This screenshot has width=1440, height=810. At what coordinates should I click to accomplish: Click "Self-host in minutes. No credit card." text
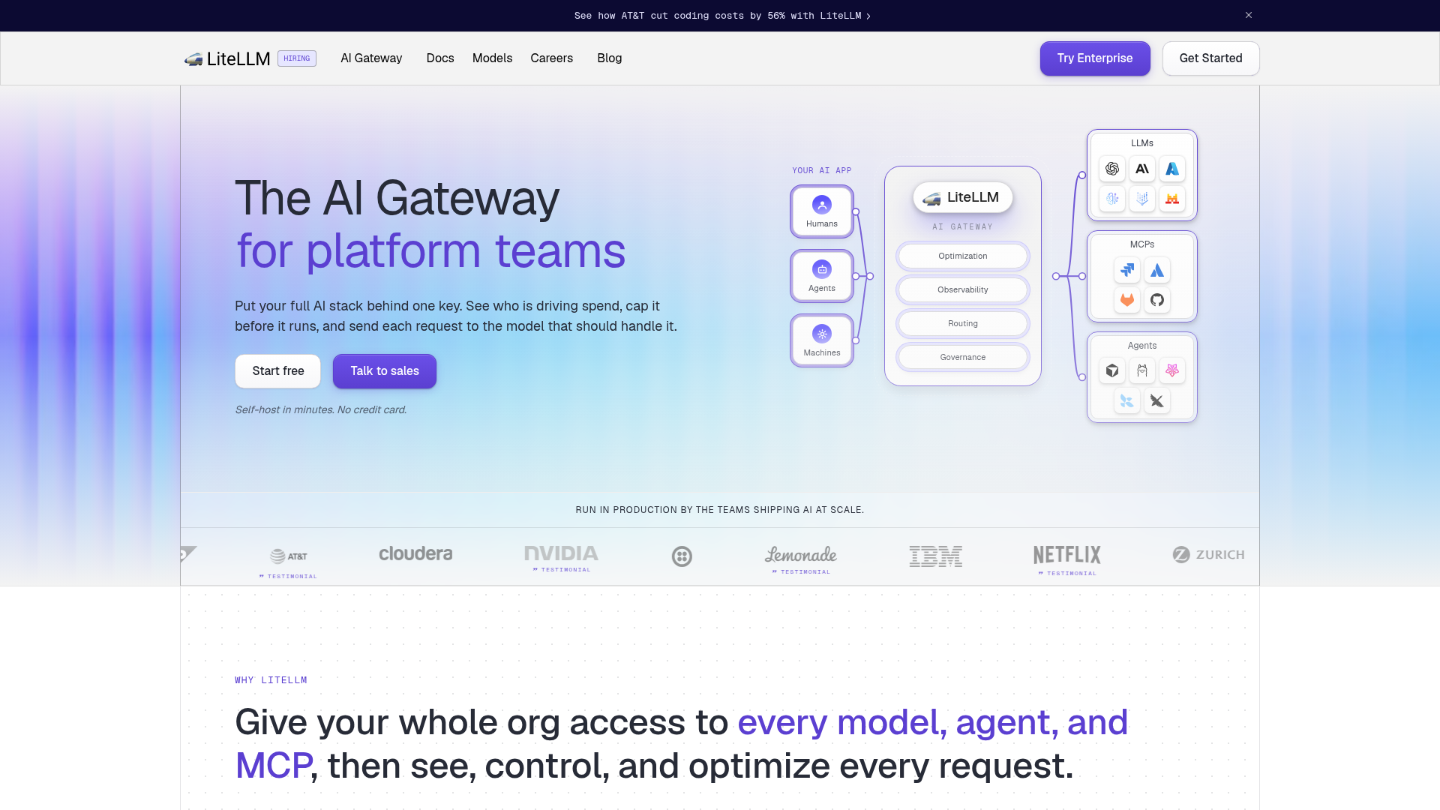coord(321,409)
